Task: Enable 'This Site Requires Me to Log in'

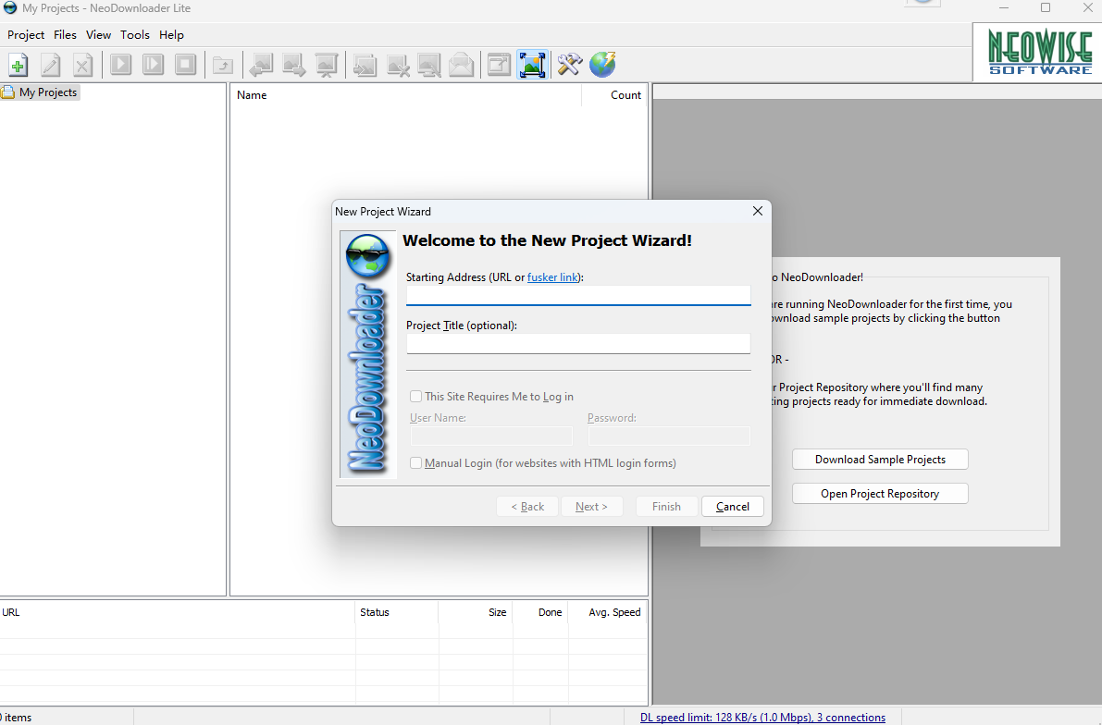Action: pyautogui.click(x=415, y=396)
